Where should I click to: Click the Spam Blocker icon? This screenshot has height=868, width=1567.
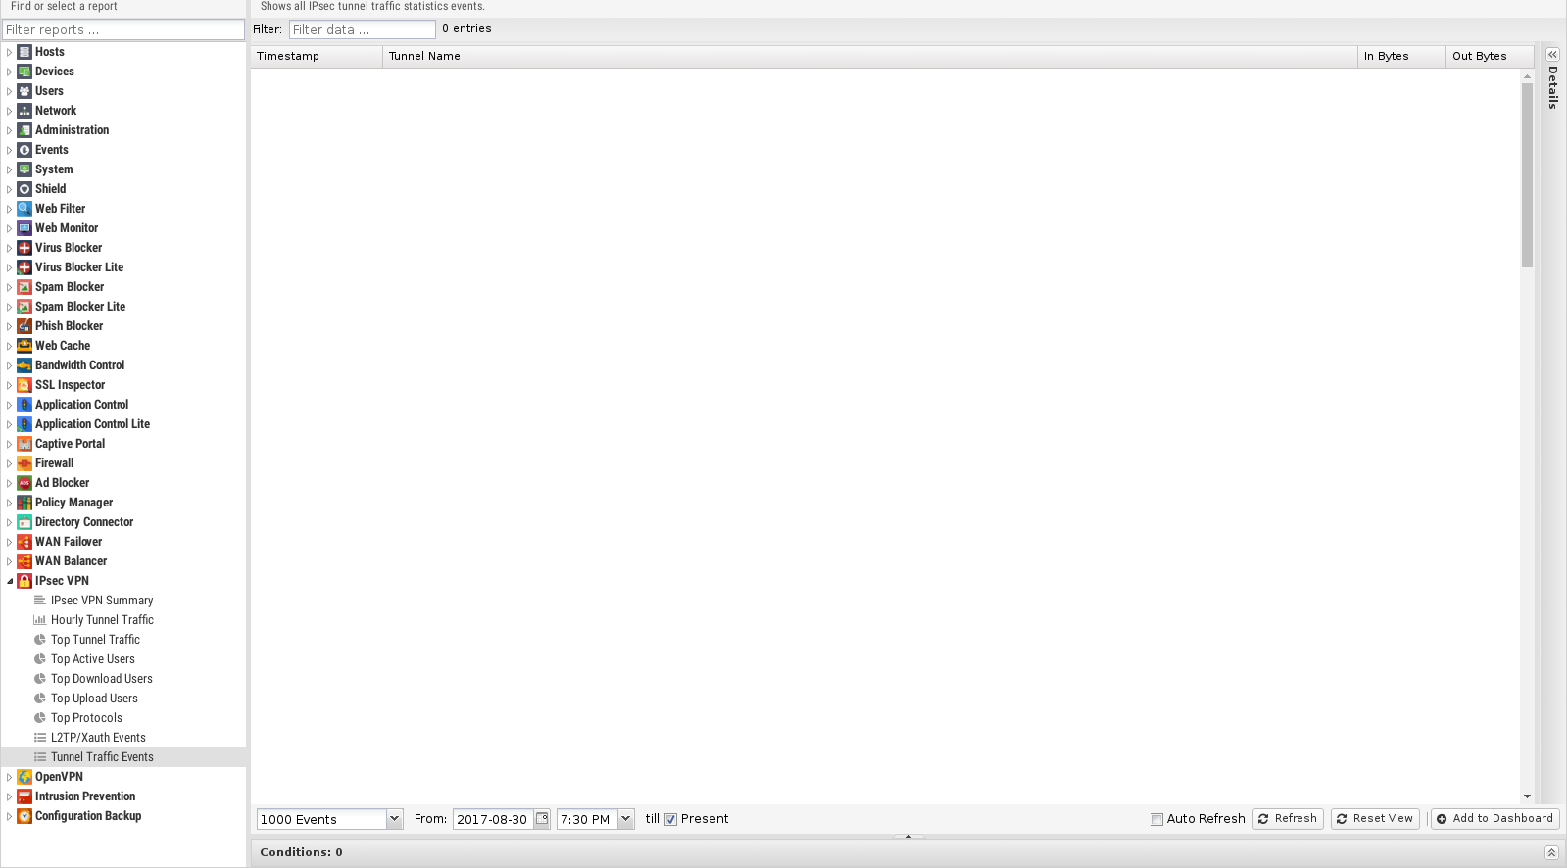point(24,287)
